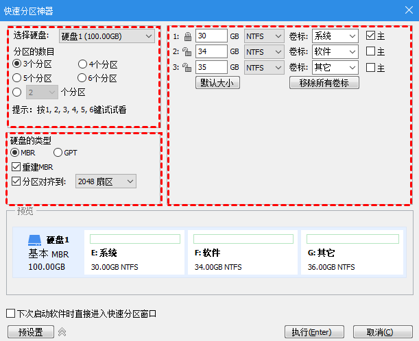Uncheck the 重建MBR checkbox
419x341 pixels.
(16, 167)
